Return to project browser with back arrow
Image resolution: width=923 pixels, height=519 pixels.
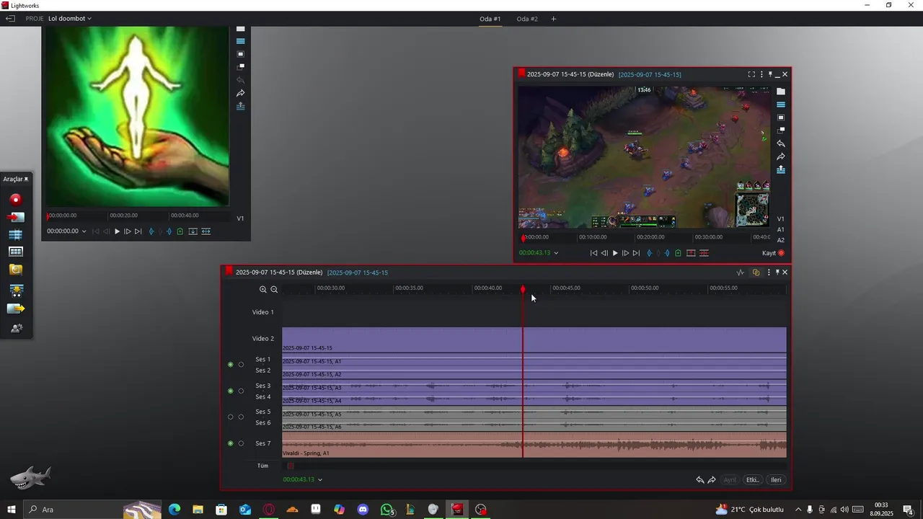(x=10, y=18)
